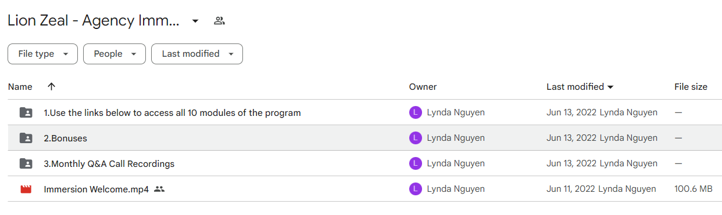Expand the People filter
Image resolution: width=722 pixels, height=215 pixels.
click(114, 54)
